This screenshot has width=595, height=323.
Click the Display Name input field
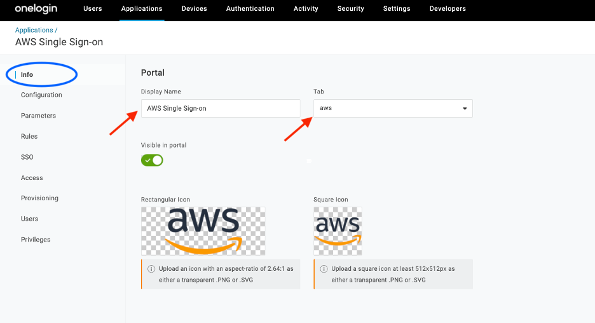(x=221, y=108)
